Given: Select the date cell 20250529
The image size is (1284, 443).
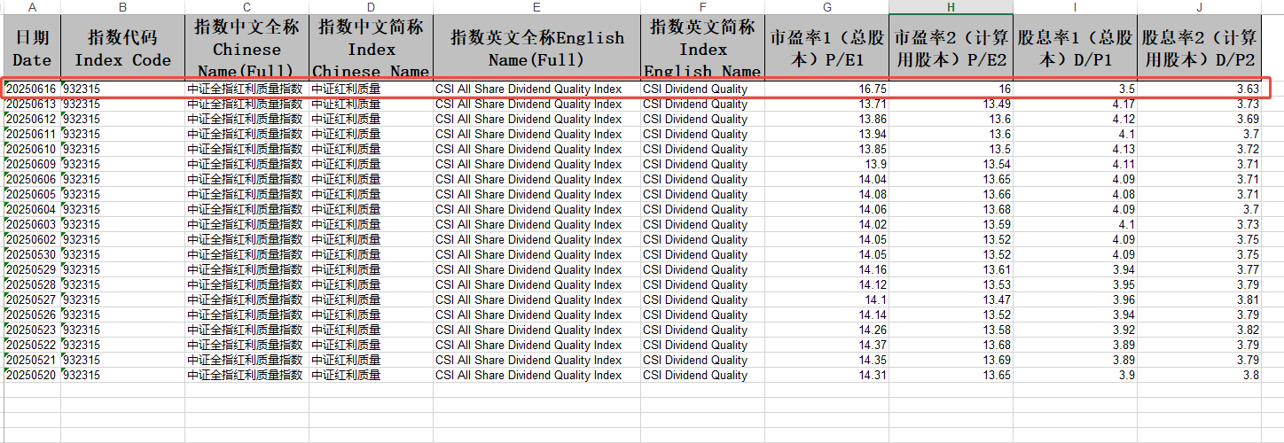Looking at the screenshot, I should click(x=33, y=269).
